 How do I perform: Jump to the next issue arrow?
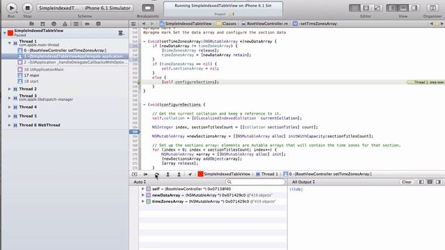[x=442, y=24]
